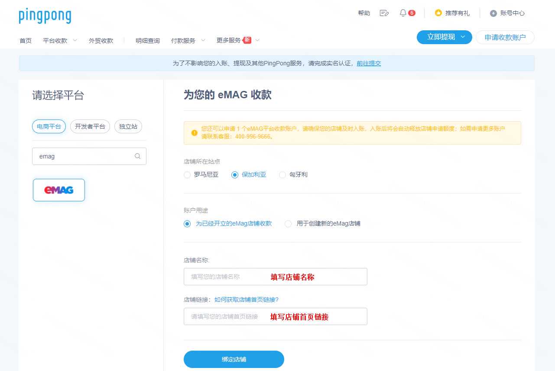555x371 pixels.
Task: Open 付款服务 navigation item
Action: coord(183,41)
